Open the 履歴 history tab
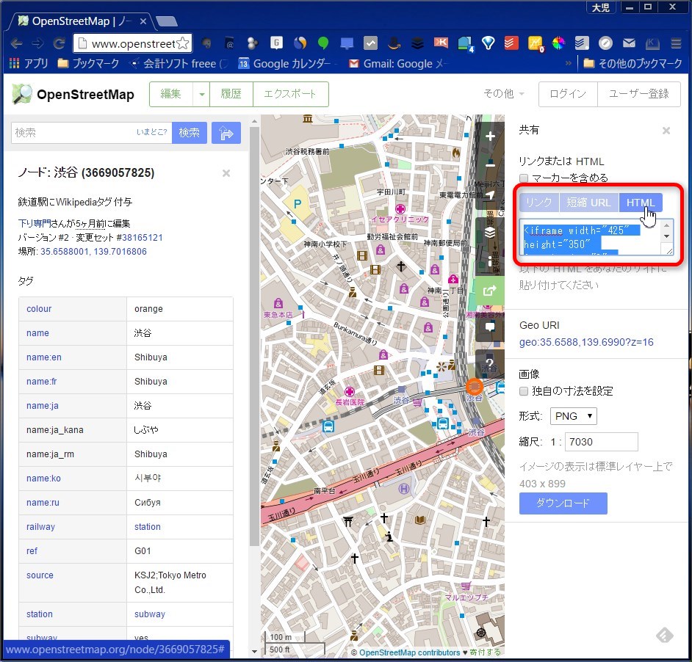Screen dimensions: 692x662 231,94
